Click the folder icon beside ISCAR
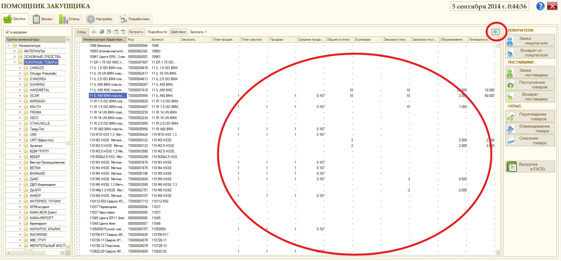This screenshot has width=561, height=261. (26, 95)
